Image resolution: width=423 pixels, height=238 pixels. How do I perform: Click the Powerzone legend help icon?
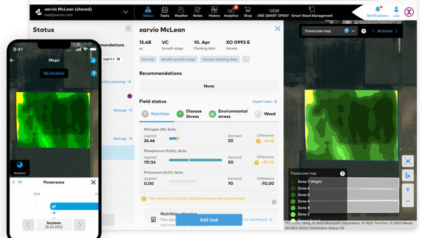(x=342, y=173)
